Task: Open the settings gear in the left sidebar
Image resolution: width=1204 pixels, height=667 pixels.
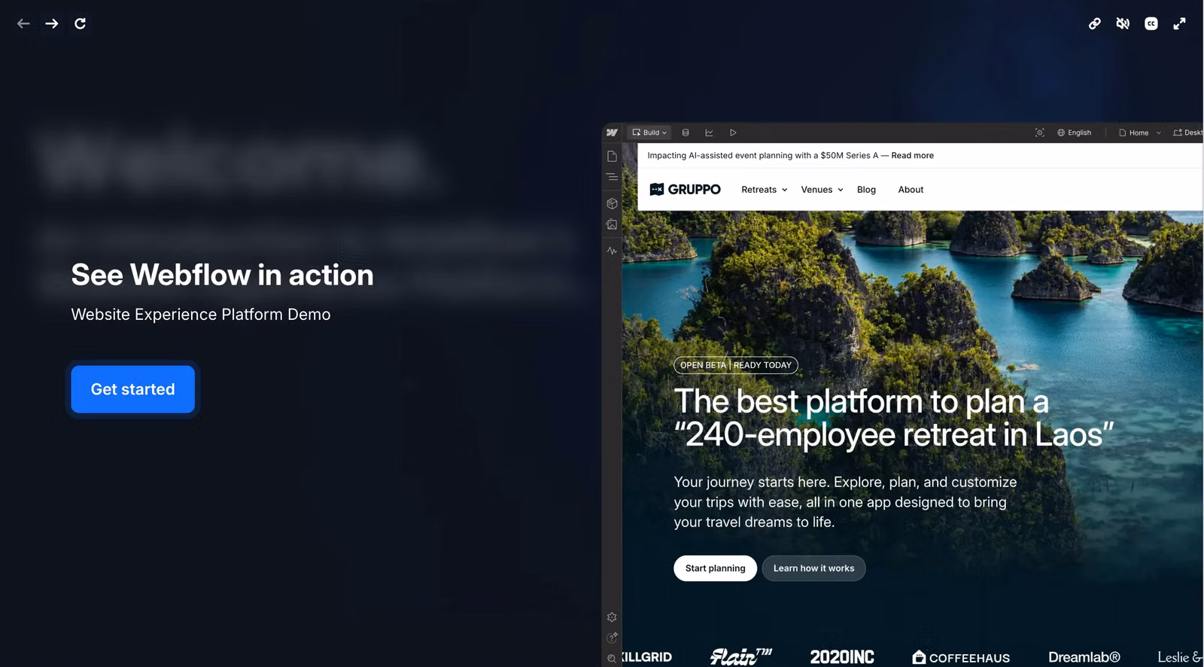Action: (x=612, y=617)
